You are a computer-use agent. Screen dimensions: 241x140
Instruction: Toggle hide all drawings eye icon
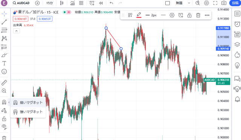(4, 126)
